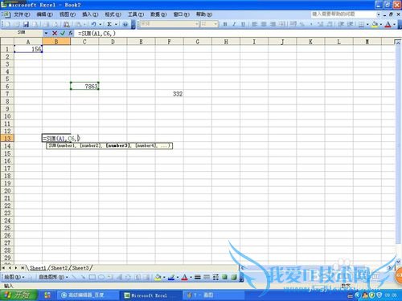Click the Decrease Indent icon
The width and height of the screenshot is (402, 301).
pos(341,24)
